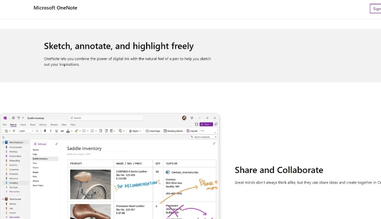Click the Add page button
This screenshot has height=219, width=381.
click(x=41, y=143)
